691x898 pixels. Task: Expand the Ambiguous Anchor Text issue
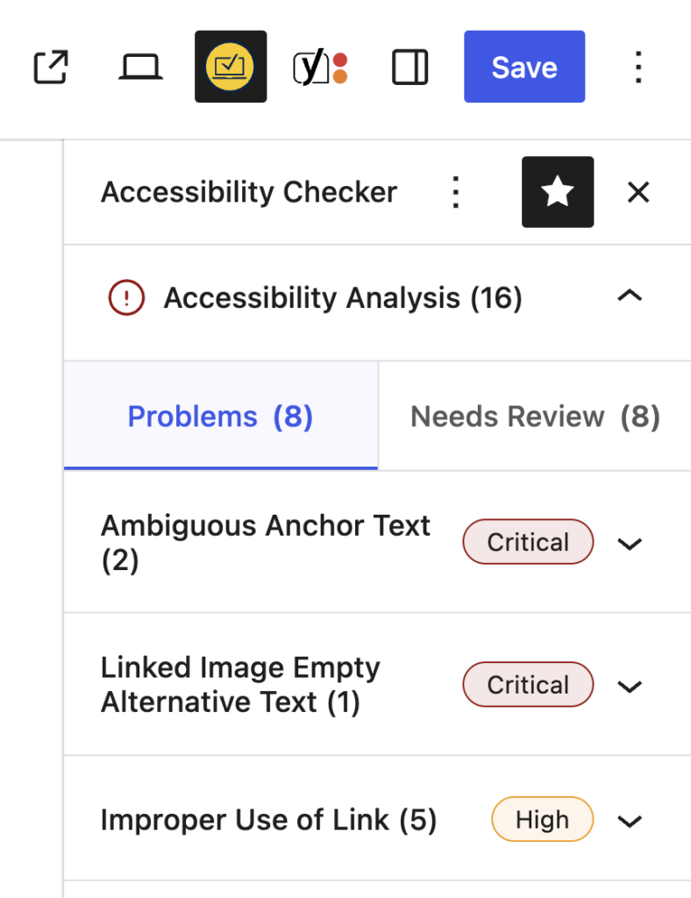tap(629, 544)
